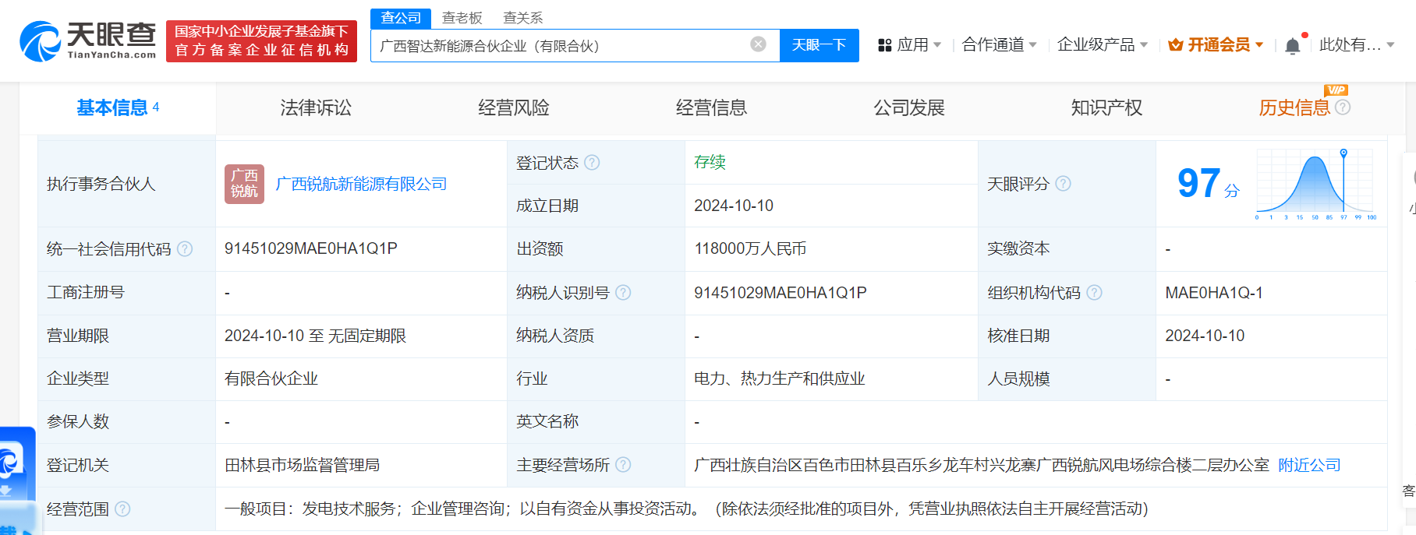Open 广西锐航新能源有限公司 company link
1416x535 pixels.
(361, 184)
